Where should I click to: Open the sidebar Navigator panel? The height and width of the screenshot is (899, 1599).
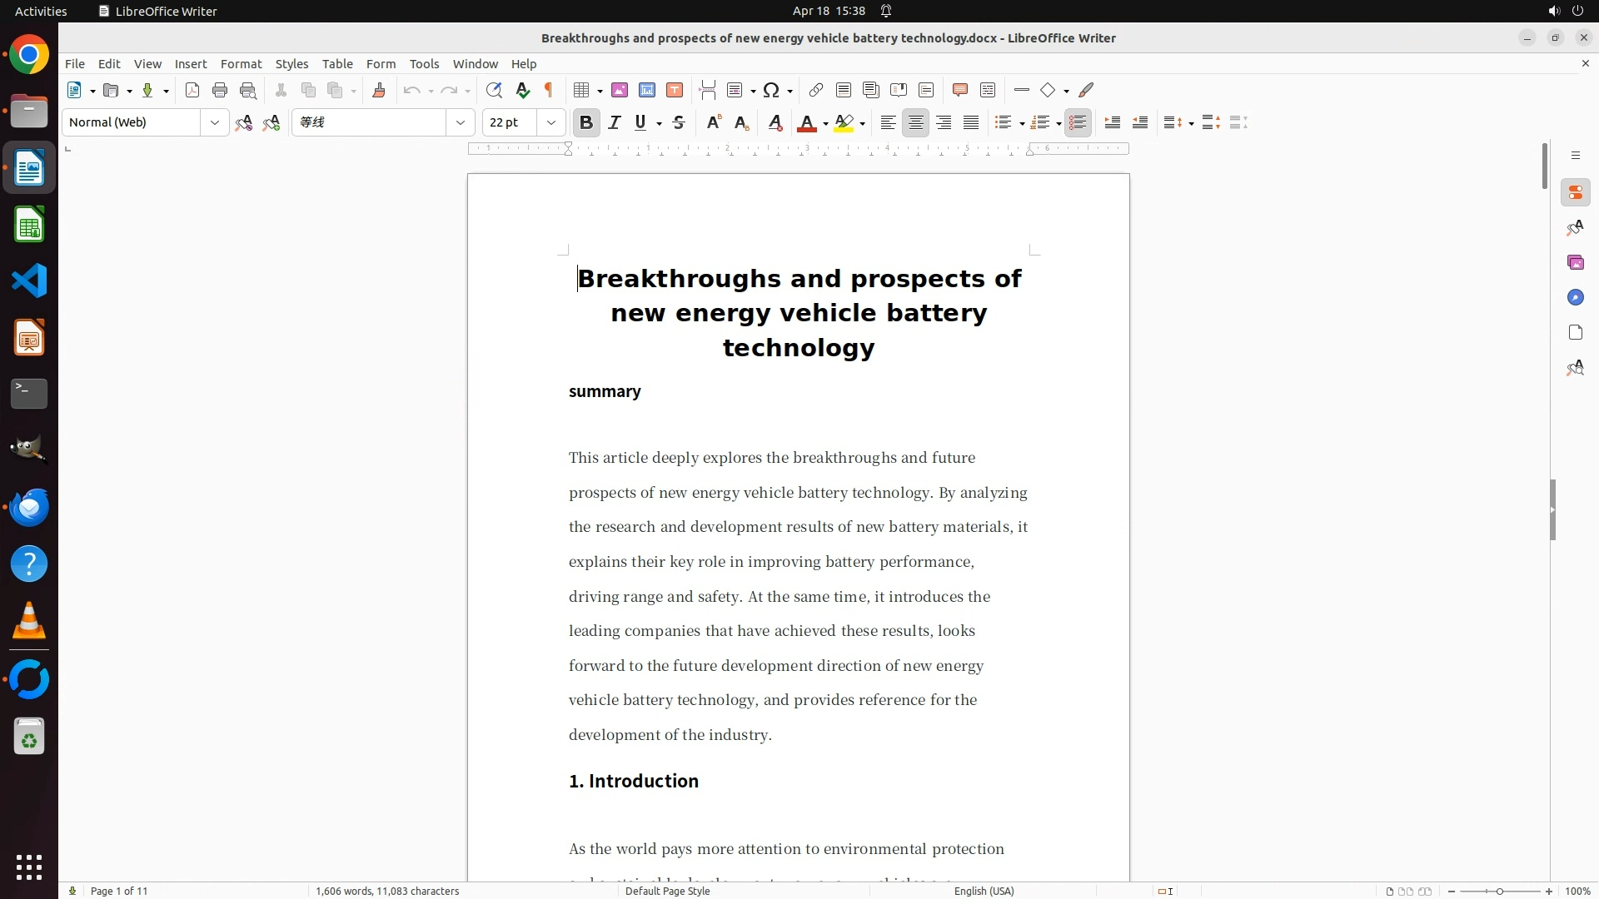pos(1575,297)
